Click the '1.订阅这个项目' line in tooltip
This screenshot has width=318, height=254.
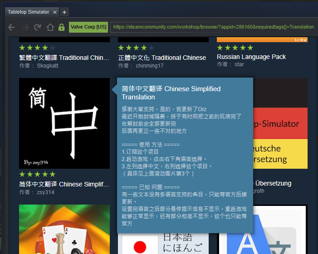pyautogui.click(x=140, y=152)
